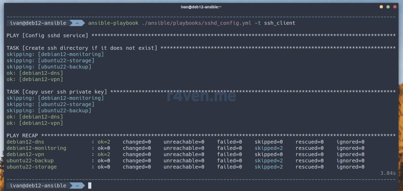Click skipped=2 on the ubuntu22-backup recap row
The width and height of the screenshot is (403, 191).
269,161
